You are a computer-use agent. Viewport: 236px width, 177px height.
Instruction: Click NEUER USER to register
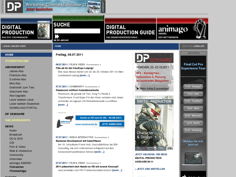[x=19, y=46]
